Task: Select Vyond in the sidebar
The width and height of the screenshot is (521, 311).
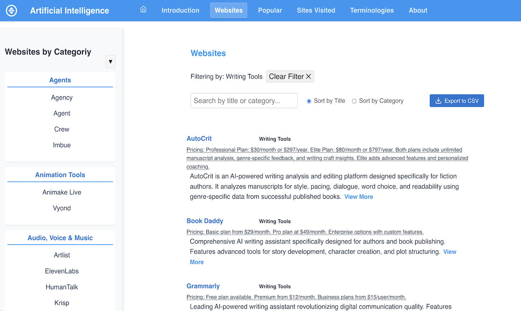Action: click(x=62, y=208)
